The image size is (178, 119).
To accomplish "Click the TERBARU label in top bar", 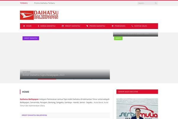I will pyautogui.click(x=24, y=3).
